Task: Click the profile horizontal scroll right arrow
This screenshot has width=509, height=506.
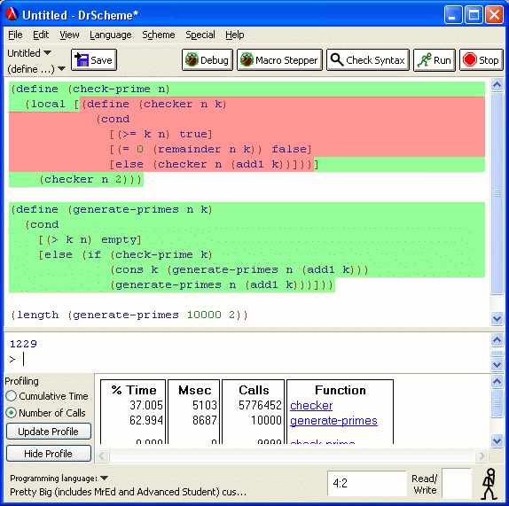Action: [x=482, y=456]
